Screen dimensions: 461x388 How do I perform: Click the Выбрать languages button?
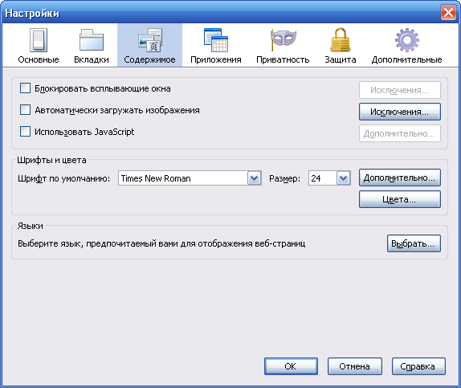414,243
